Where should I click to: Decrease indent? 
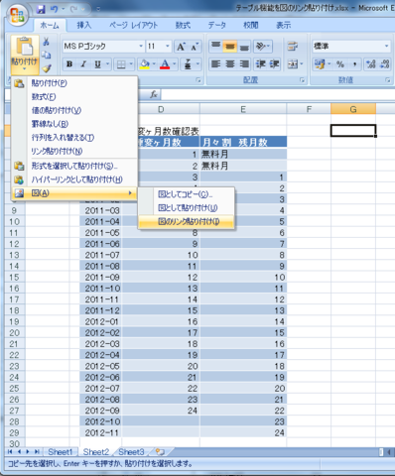(x=261, y=63)
